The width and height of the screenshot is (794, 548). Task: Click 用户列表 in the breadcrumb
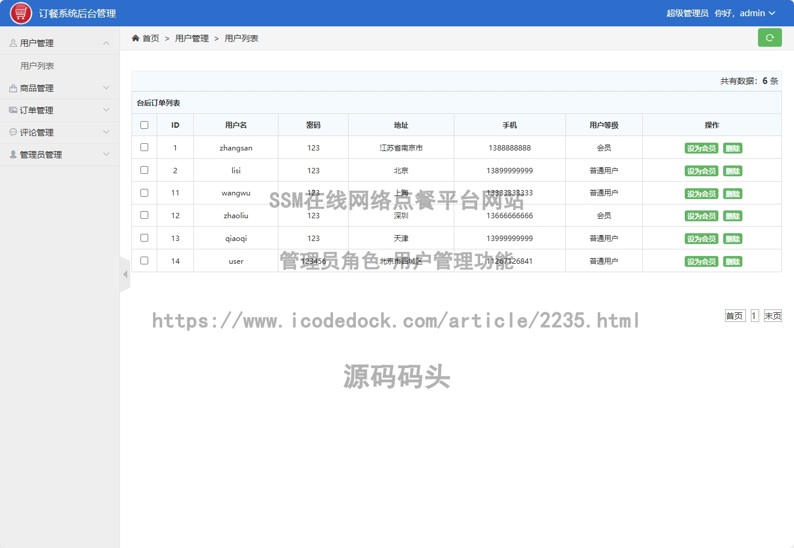pyautogui.click(x=241, y=38)
